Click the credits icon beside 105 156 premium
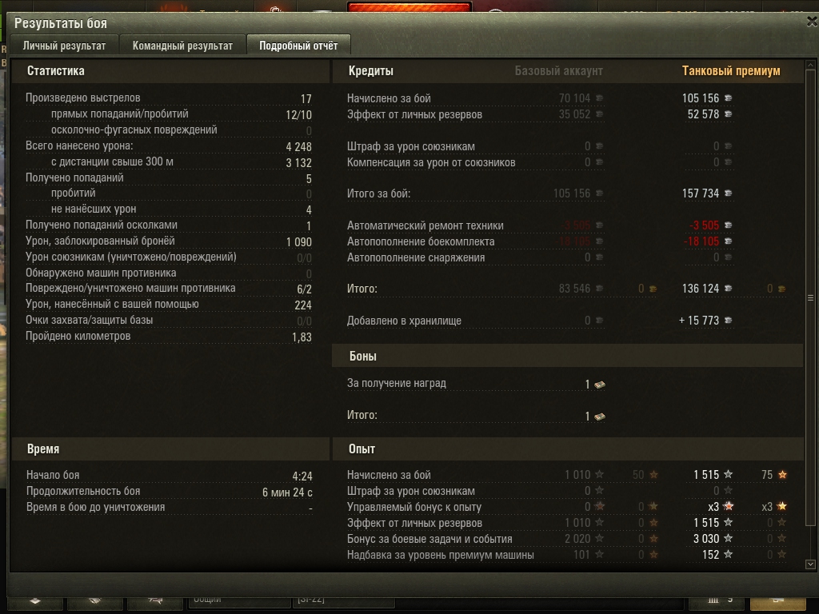 (x=728, y=98)
